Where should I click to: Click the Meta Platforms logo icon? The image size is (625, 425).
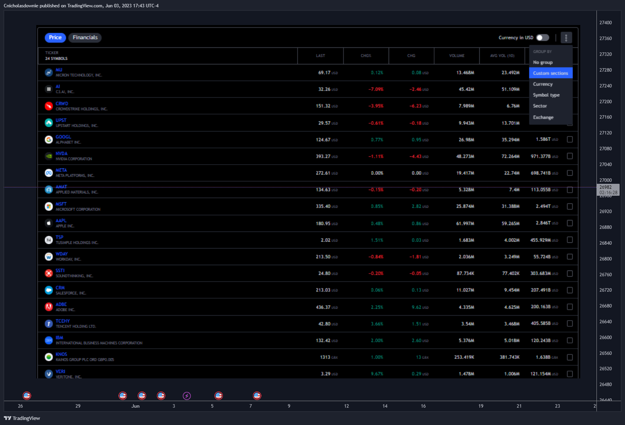click(x=49, y=173)
